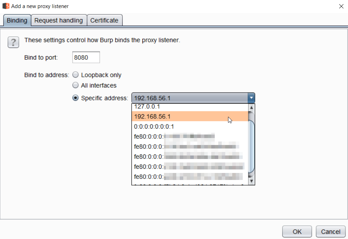Switch to the Binding tab
Viewport: 348px width, 239px height.
[17, 20]
